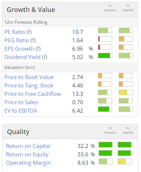Open the Return on Equity link
The image size is (141, 172).
pos(27,155)
